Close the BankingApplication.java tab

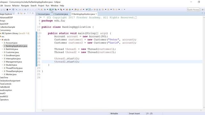[x=96, y=14]
